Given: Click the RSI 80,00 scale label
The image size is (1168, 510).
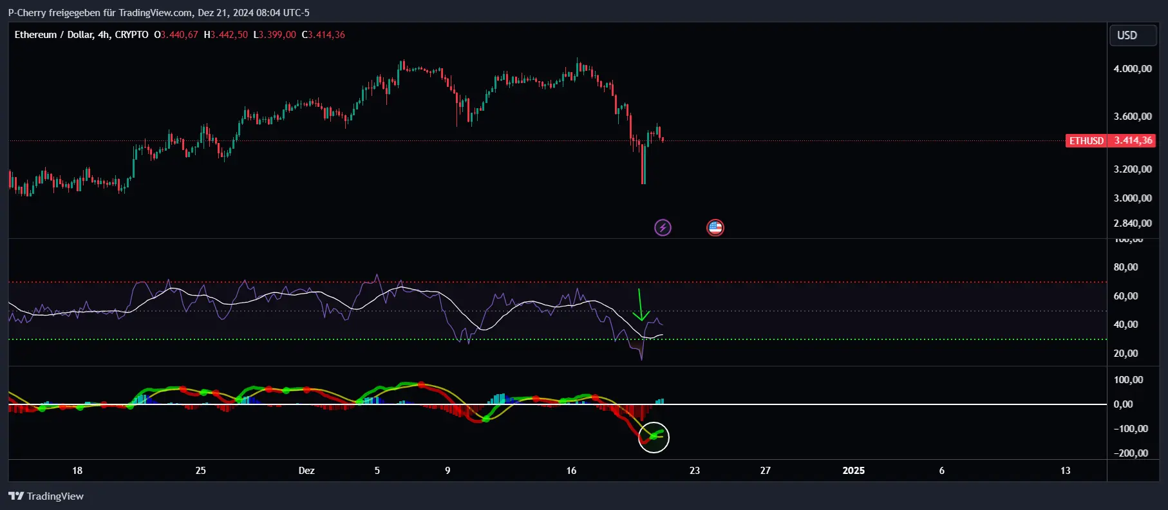Looking at the screenshot, I should pos(1126,267).
